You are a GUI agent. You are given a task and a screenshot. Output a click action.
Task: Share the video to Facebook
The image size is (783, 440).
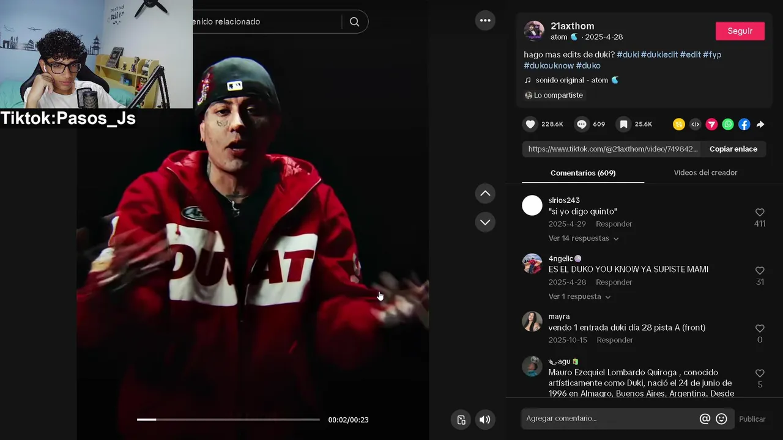coord(744,124)
